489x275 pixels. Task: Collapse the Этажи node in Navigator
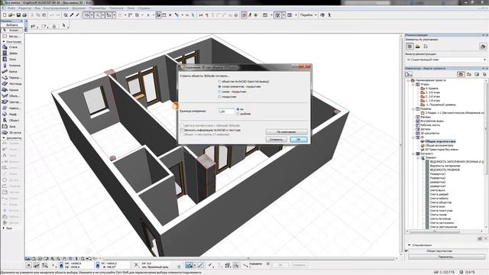(x=413, y=84)
